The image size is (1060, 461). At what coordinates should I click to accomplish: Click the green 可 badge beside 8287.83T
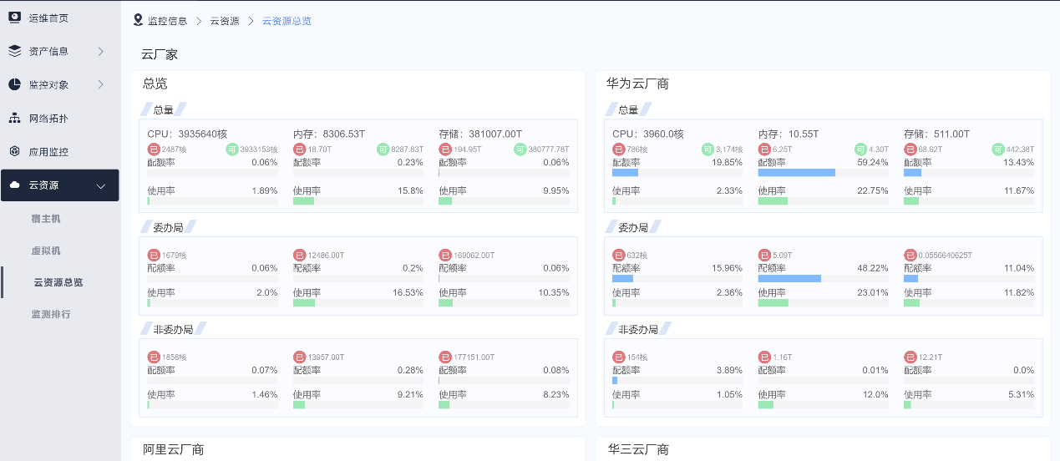click(383, 149)
